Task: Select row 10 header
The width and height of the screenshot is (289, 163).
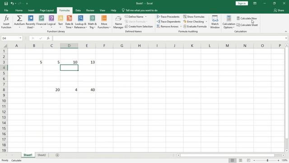Action: pyautogui.click(x=4, y=101)
